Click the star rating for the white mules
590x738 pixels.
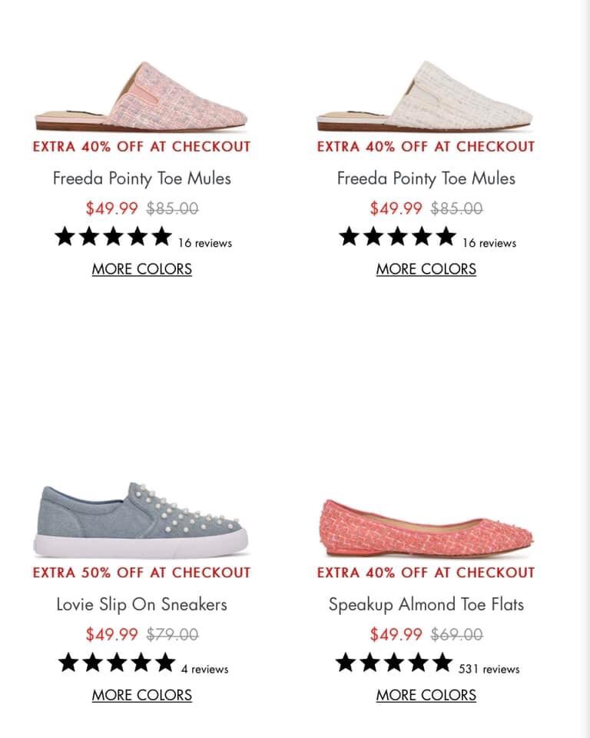[x=397, y=237]
